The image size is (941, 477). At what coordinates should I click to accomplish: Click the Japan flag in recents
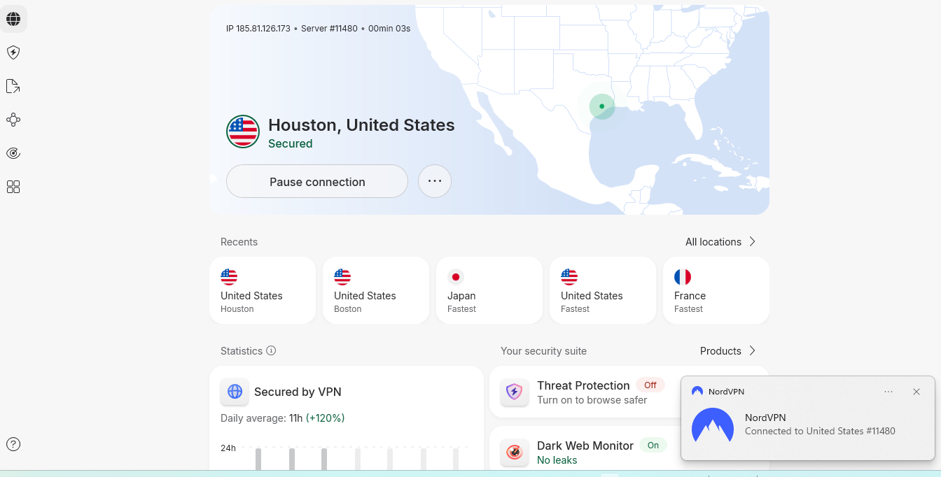tap(456, 277)
